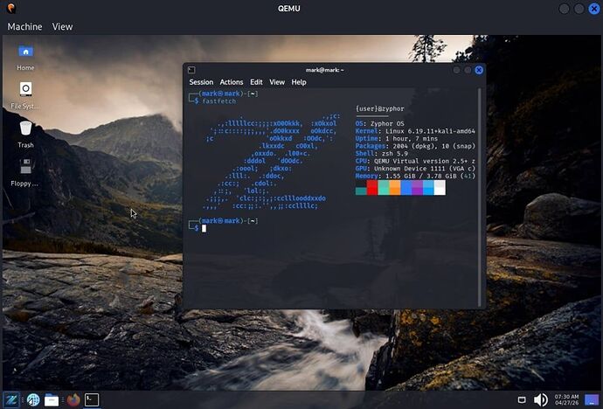Maximize the terminal window
This screenshot has width=603, height=409.
coord(468,70)
